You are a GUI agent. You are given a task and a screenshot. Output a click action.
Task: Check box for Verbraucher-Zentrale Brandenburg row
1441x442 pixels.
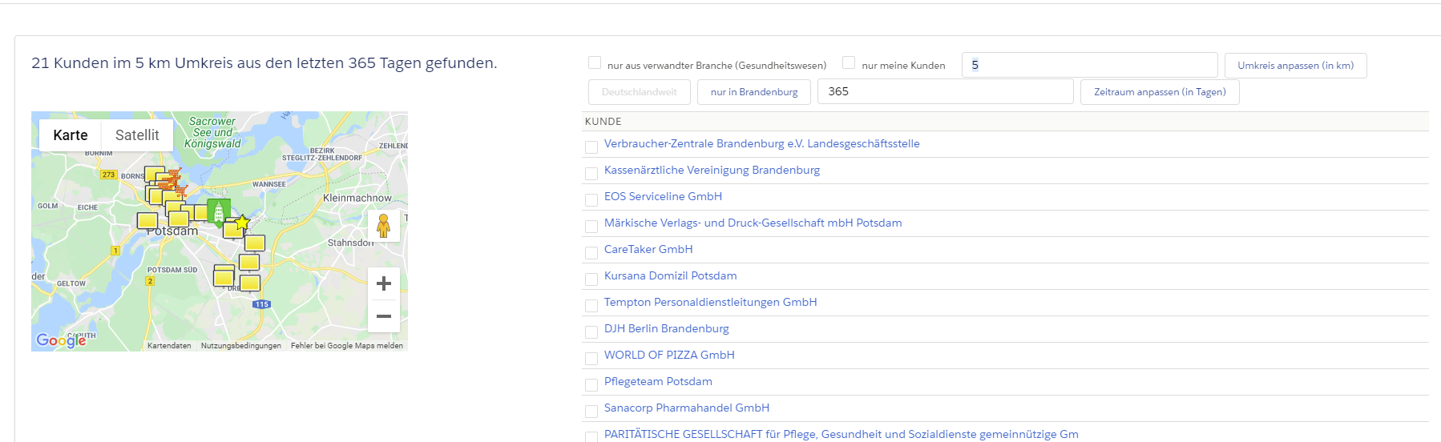[x=591, y=147]
